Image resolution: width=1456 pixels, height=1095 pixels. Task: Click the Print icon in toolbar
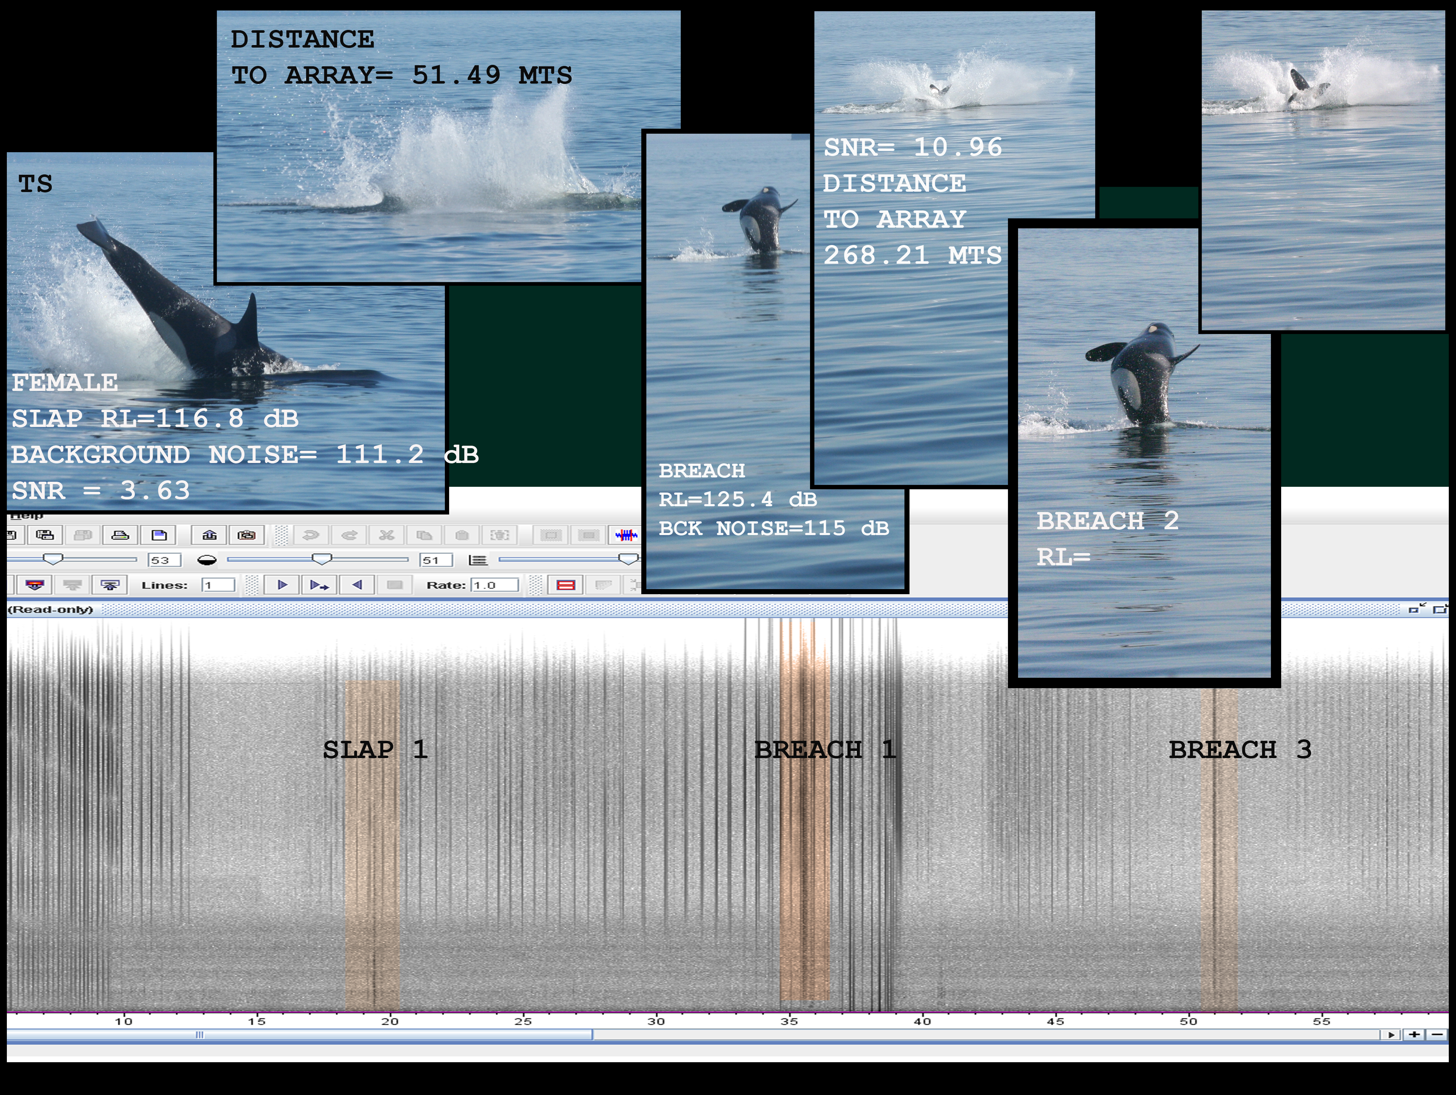pos(120,535)
